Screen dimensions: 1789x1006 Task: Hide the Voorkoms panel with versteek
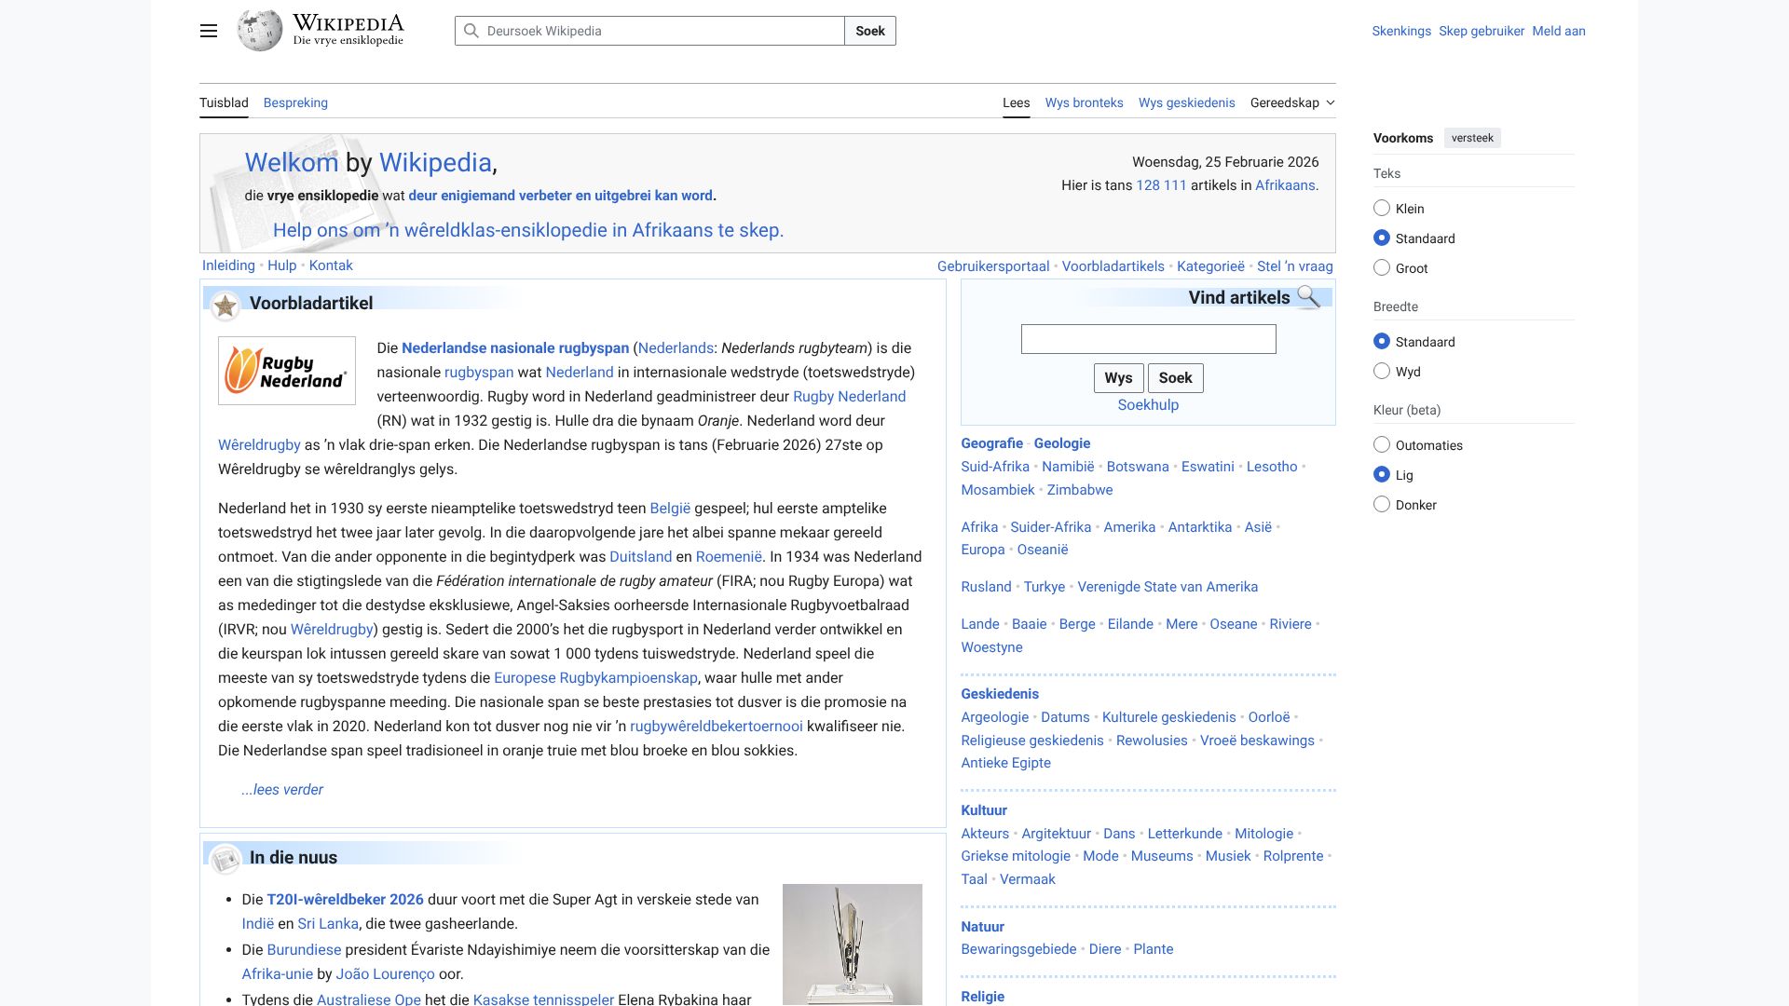click(x=1472, y=138)
